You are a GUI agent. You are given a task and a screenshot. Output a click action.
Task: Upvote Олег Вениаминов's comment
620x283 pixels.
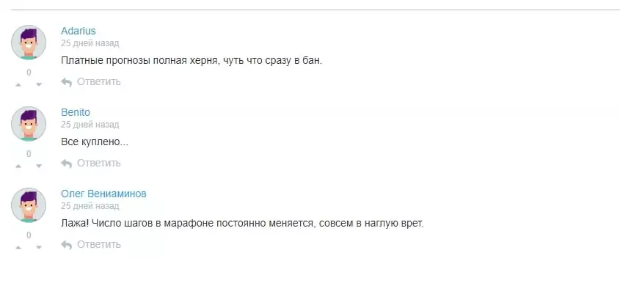pyautogui.click(x=18, y=248)
